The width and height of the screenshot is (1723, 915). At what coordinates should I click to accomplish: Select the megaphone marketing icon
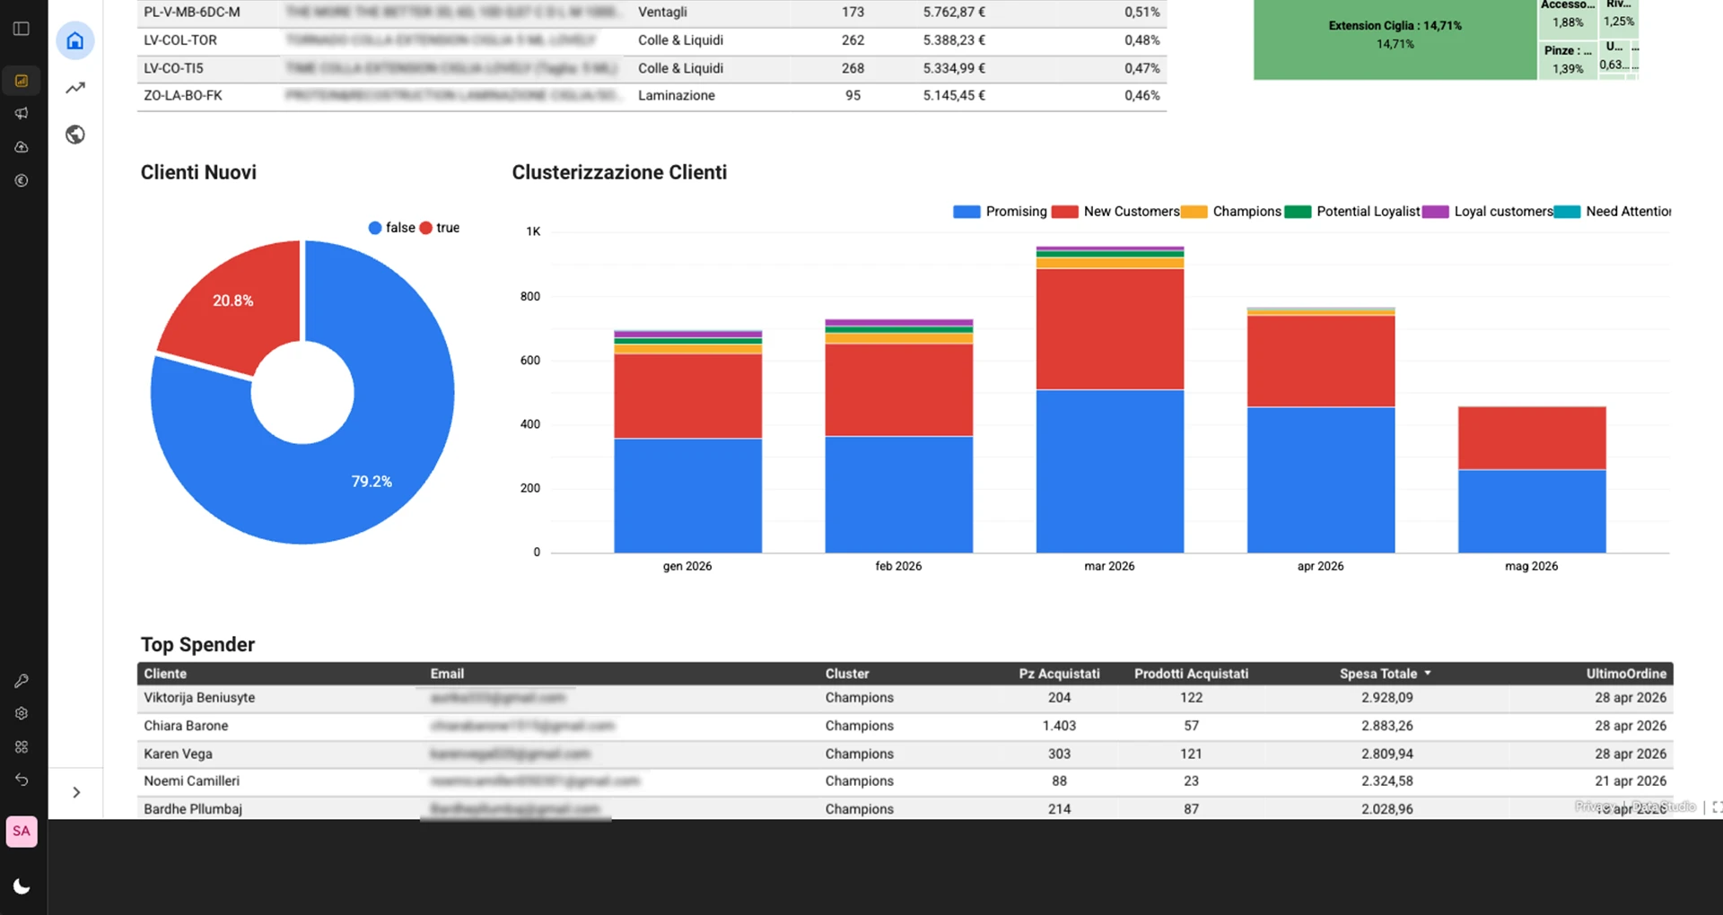(22, 113)
